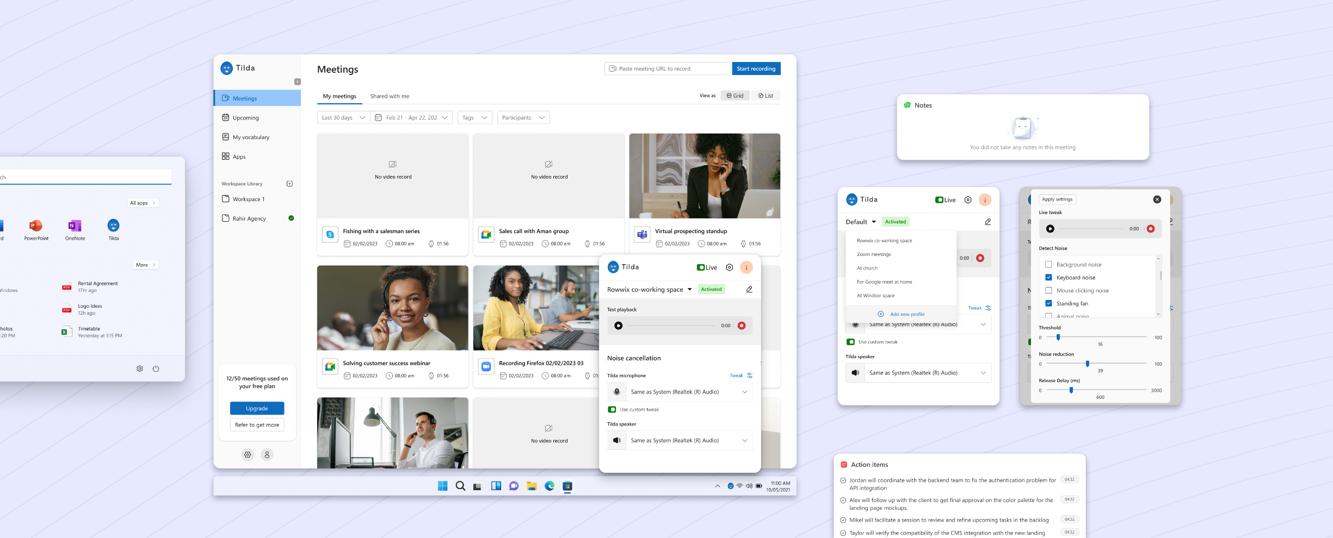The image size is (1333, 538).
Task: Check the Background noise checkbox
Action: (1048, 265)
